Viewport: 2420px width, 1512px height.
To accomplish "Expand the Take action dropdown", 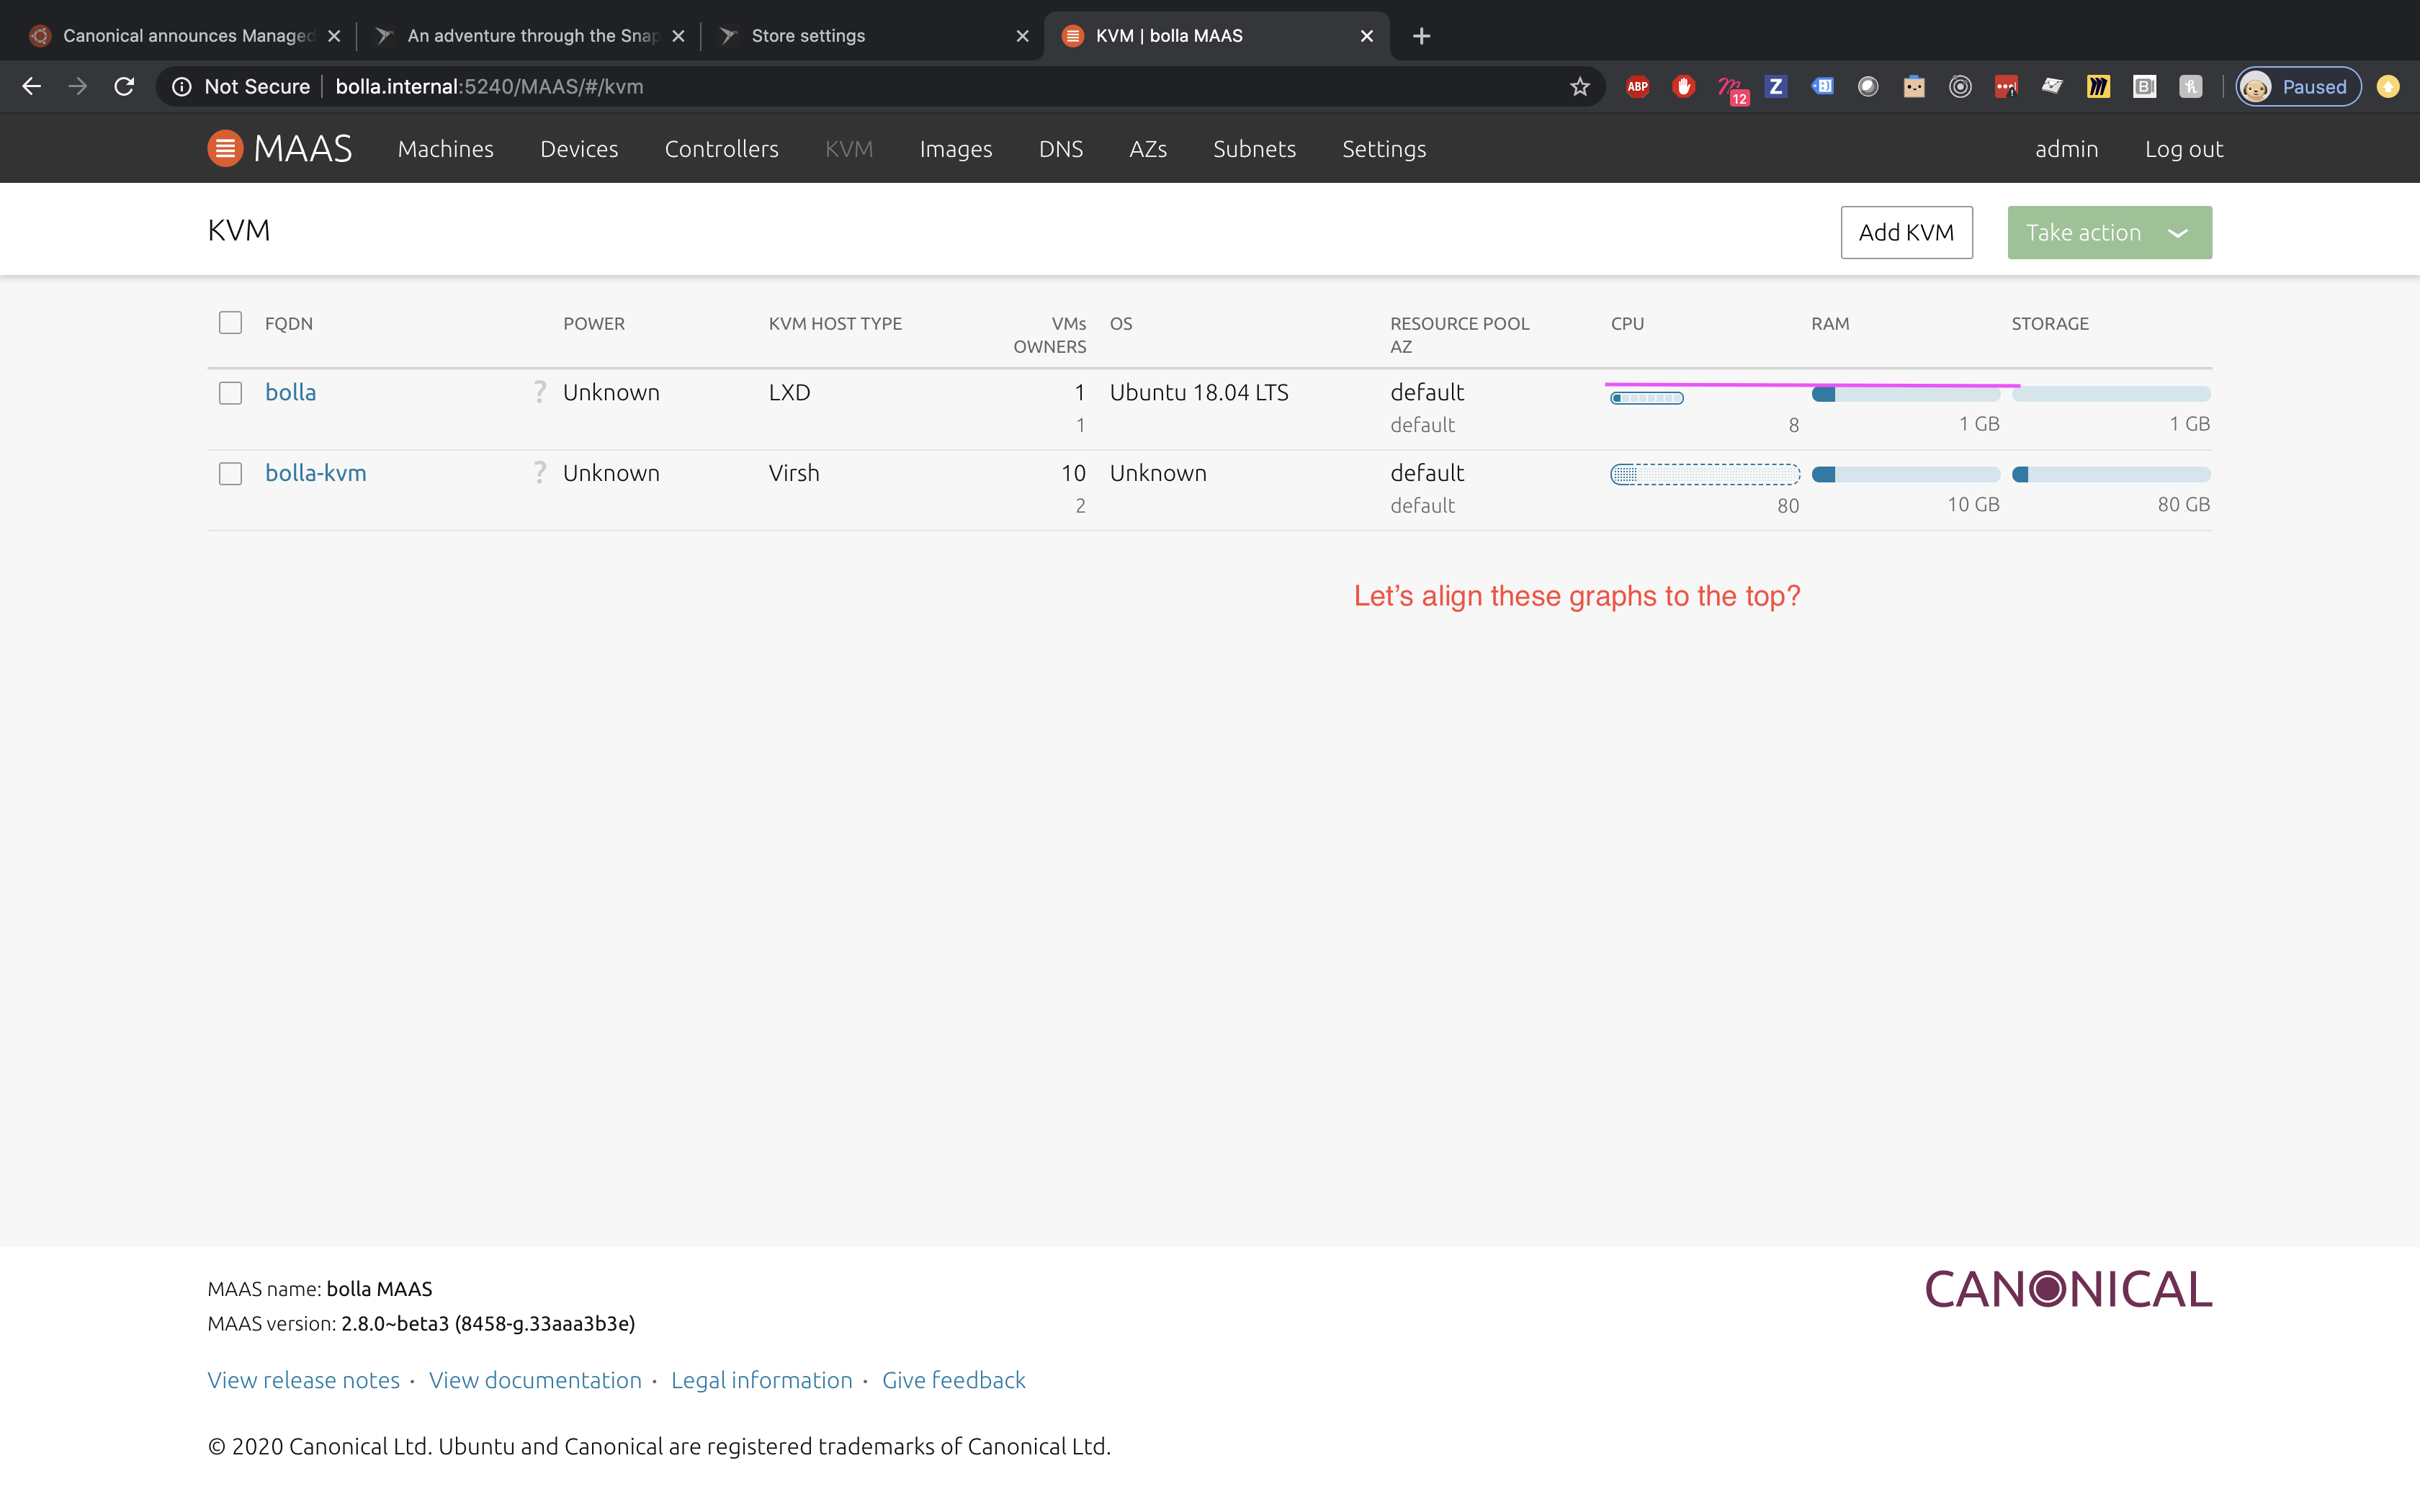I will 2109,231.
